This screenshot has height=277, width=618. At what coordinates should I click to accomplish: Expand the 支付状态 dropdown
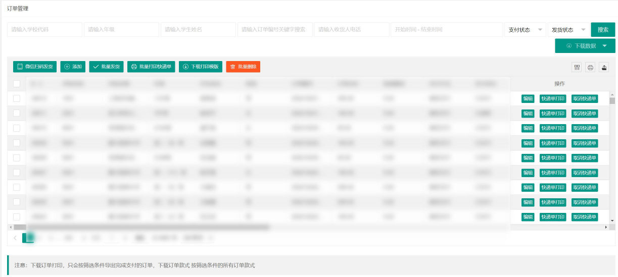[525, 30]
